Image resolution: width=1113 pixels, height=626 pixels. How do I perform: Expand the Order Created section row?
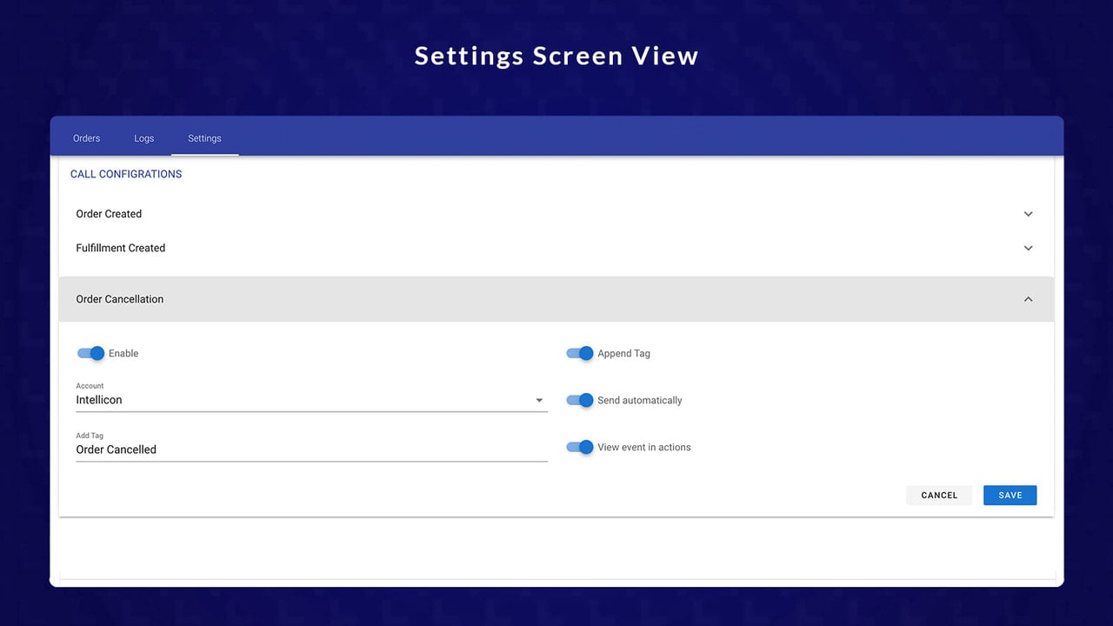pyautogui.click(x=556, y=214)
